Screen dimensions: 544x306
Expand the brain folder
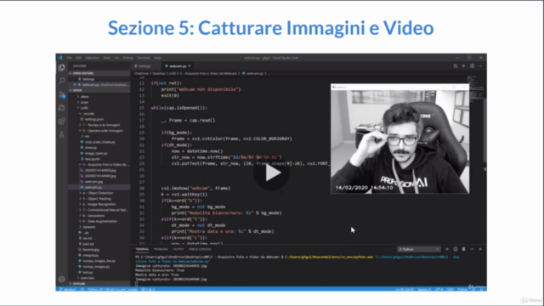(x=84, y=102)
